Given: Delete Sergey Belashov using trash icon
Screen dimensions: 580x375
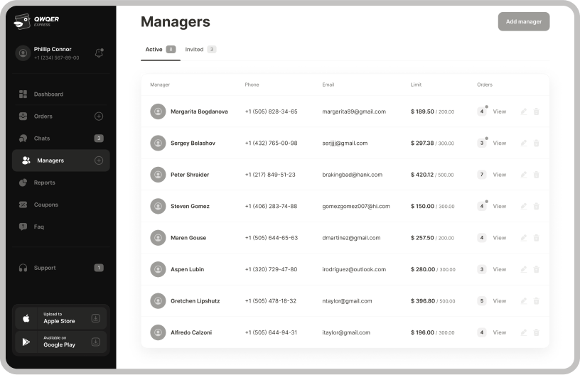Looking at the screenshot, I should click(537, 143).
